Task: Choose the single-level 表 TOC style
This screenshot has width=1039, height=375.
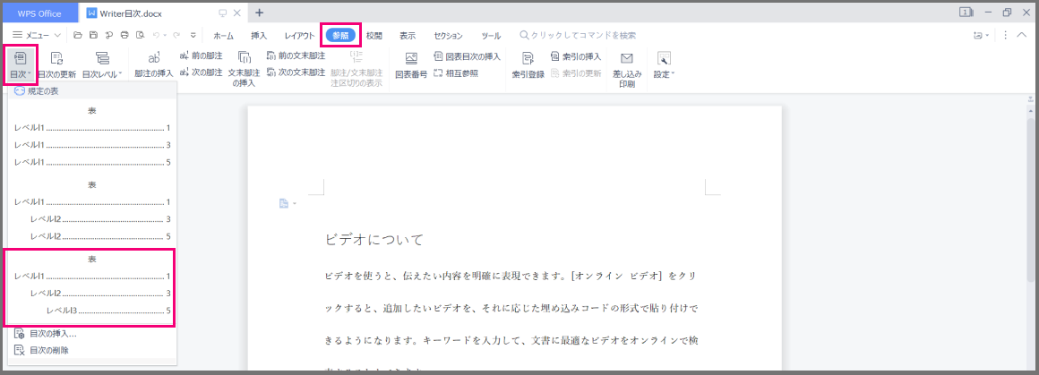Action: tap(92, 136)
